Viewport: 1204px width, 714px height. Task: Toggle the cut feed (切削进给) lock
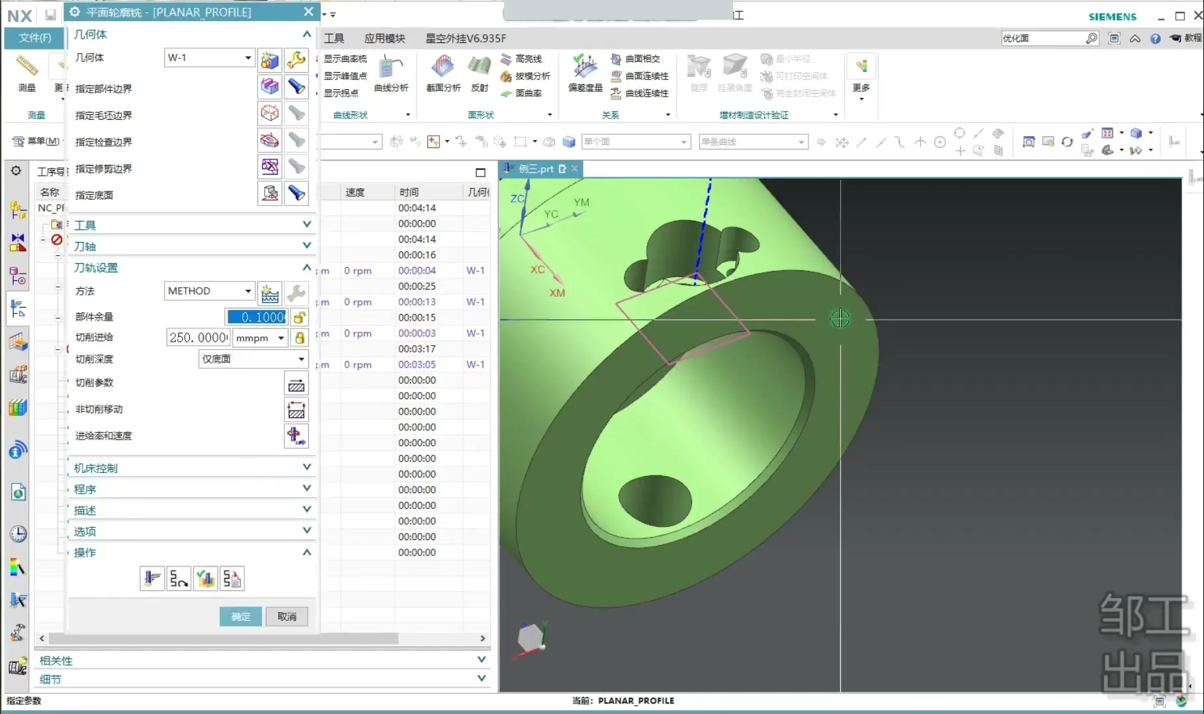(x=300, y=338)
